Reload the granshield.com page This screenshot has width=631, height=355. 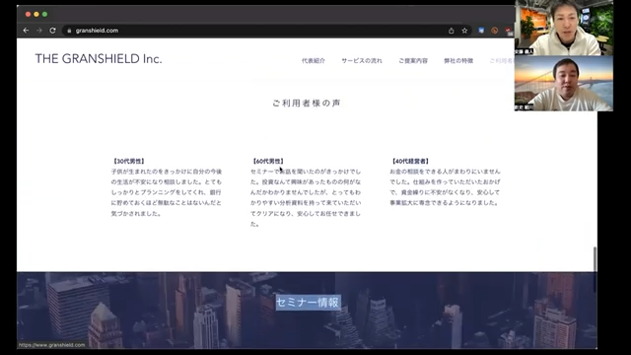tap(52, 31)
